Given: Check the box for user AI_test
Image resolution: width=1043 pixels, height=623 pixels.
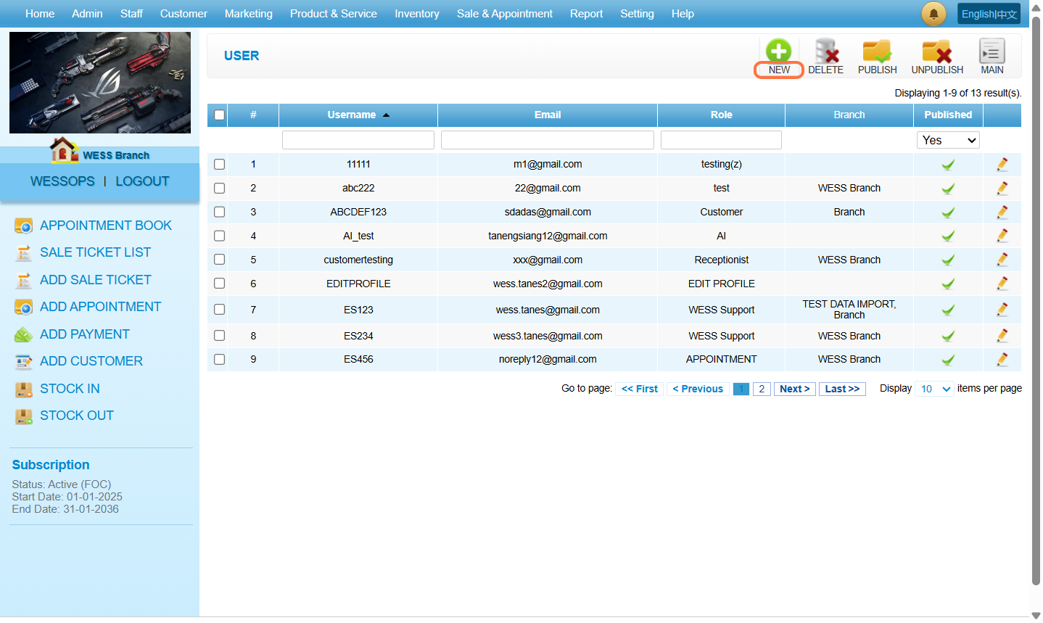Looking at the screenshot, I should click(219, 236).
